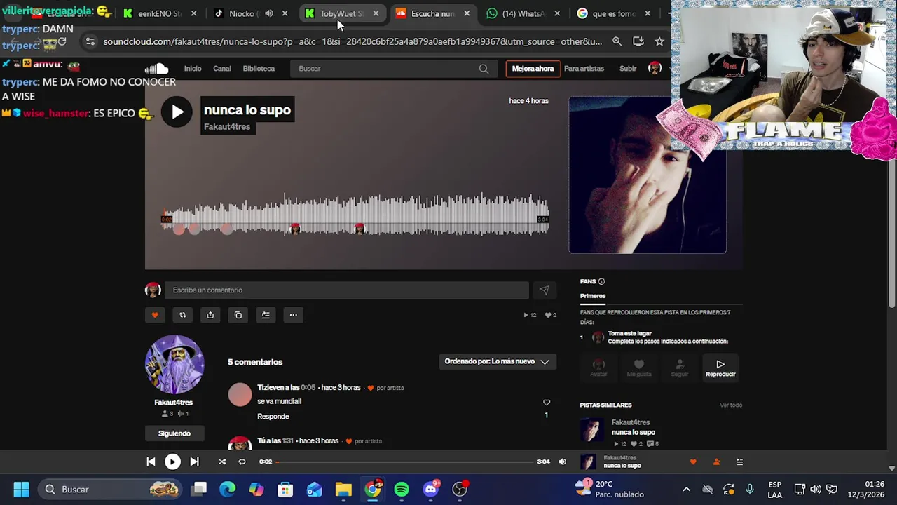Open the Windows Start button
The width and height of the screenshot is (897, 505).
21,489
